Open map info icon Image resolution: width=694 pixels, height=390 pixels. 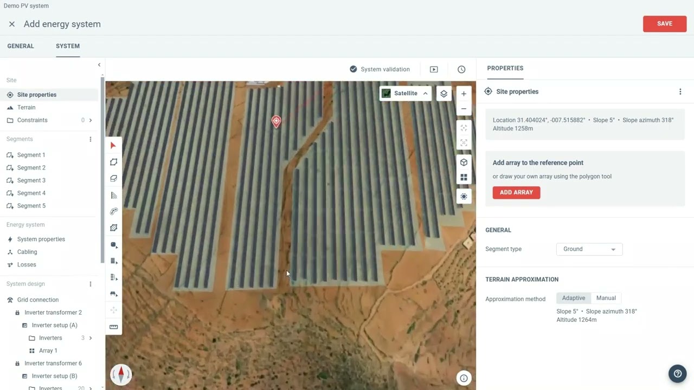tap(464, 378)
